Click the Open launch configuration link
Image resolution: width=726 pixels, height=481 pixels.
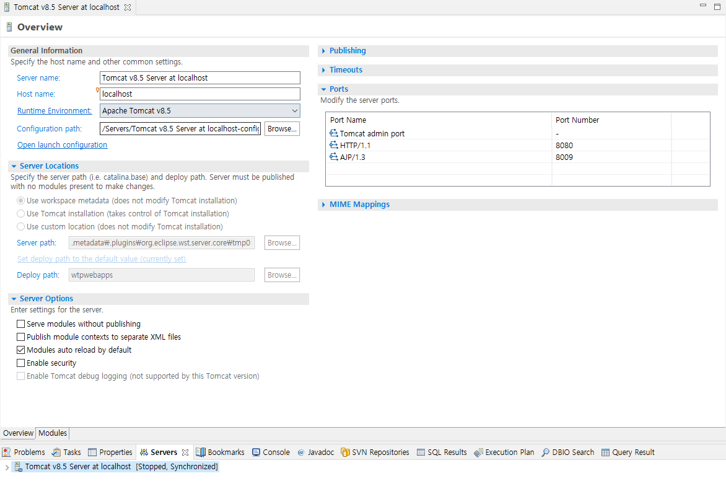[x=62, y=145]
